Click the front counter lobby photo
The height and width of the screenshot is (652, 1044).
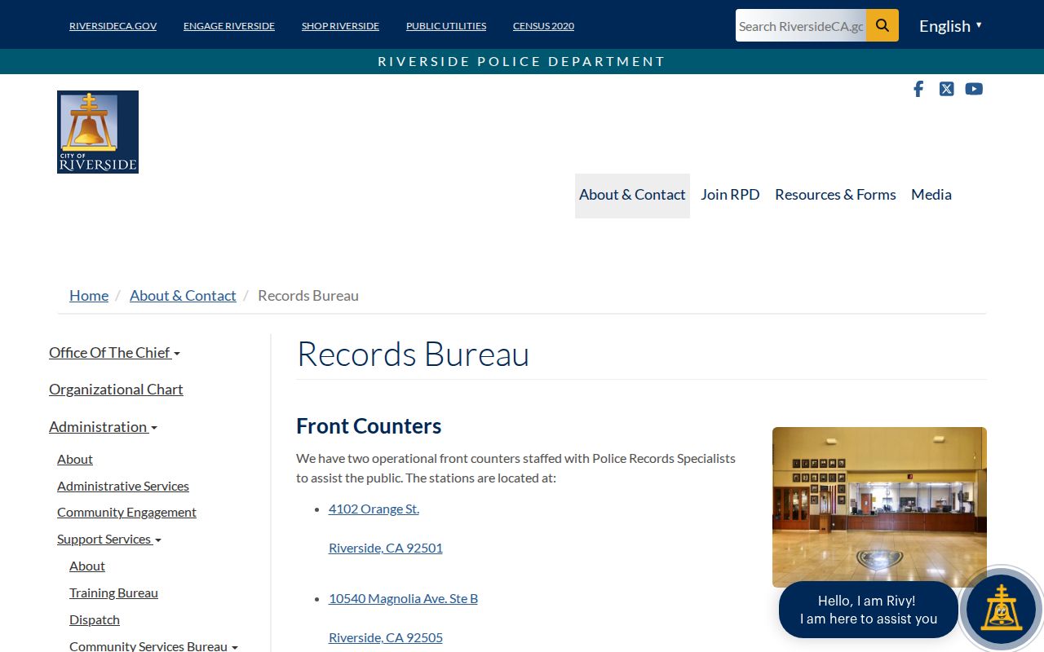[x=879, y=507]
